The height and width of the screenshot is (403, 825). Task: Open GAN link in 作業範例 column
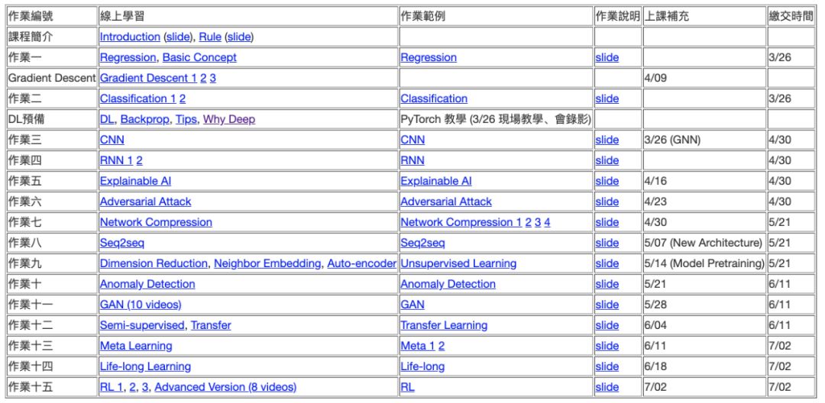point(412,305)
